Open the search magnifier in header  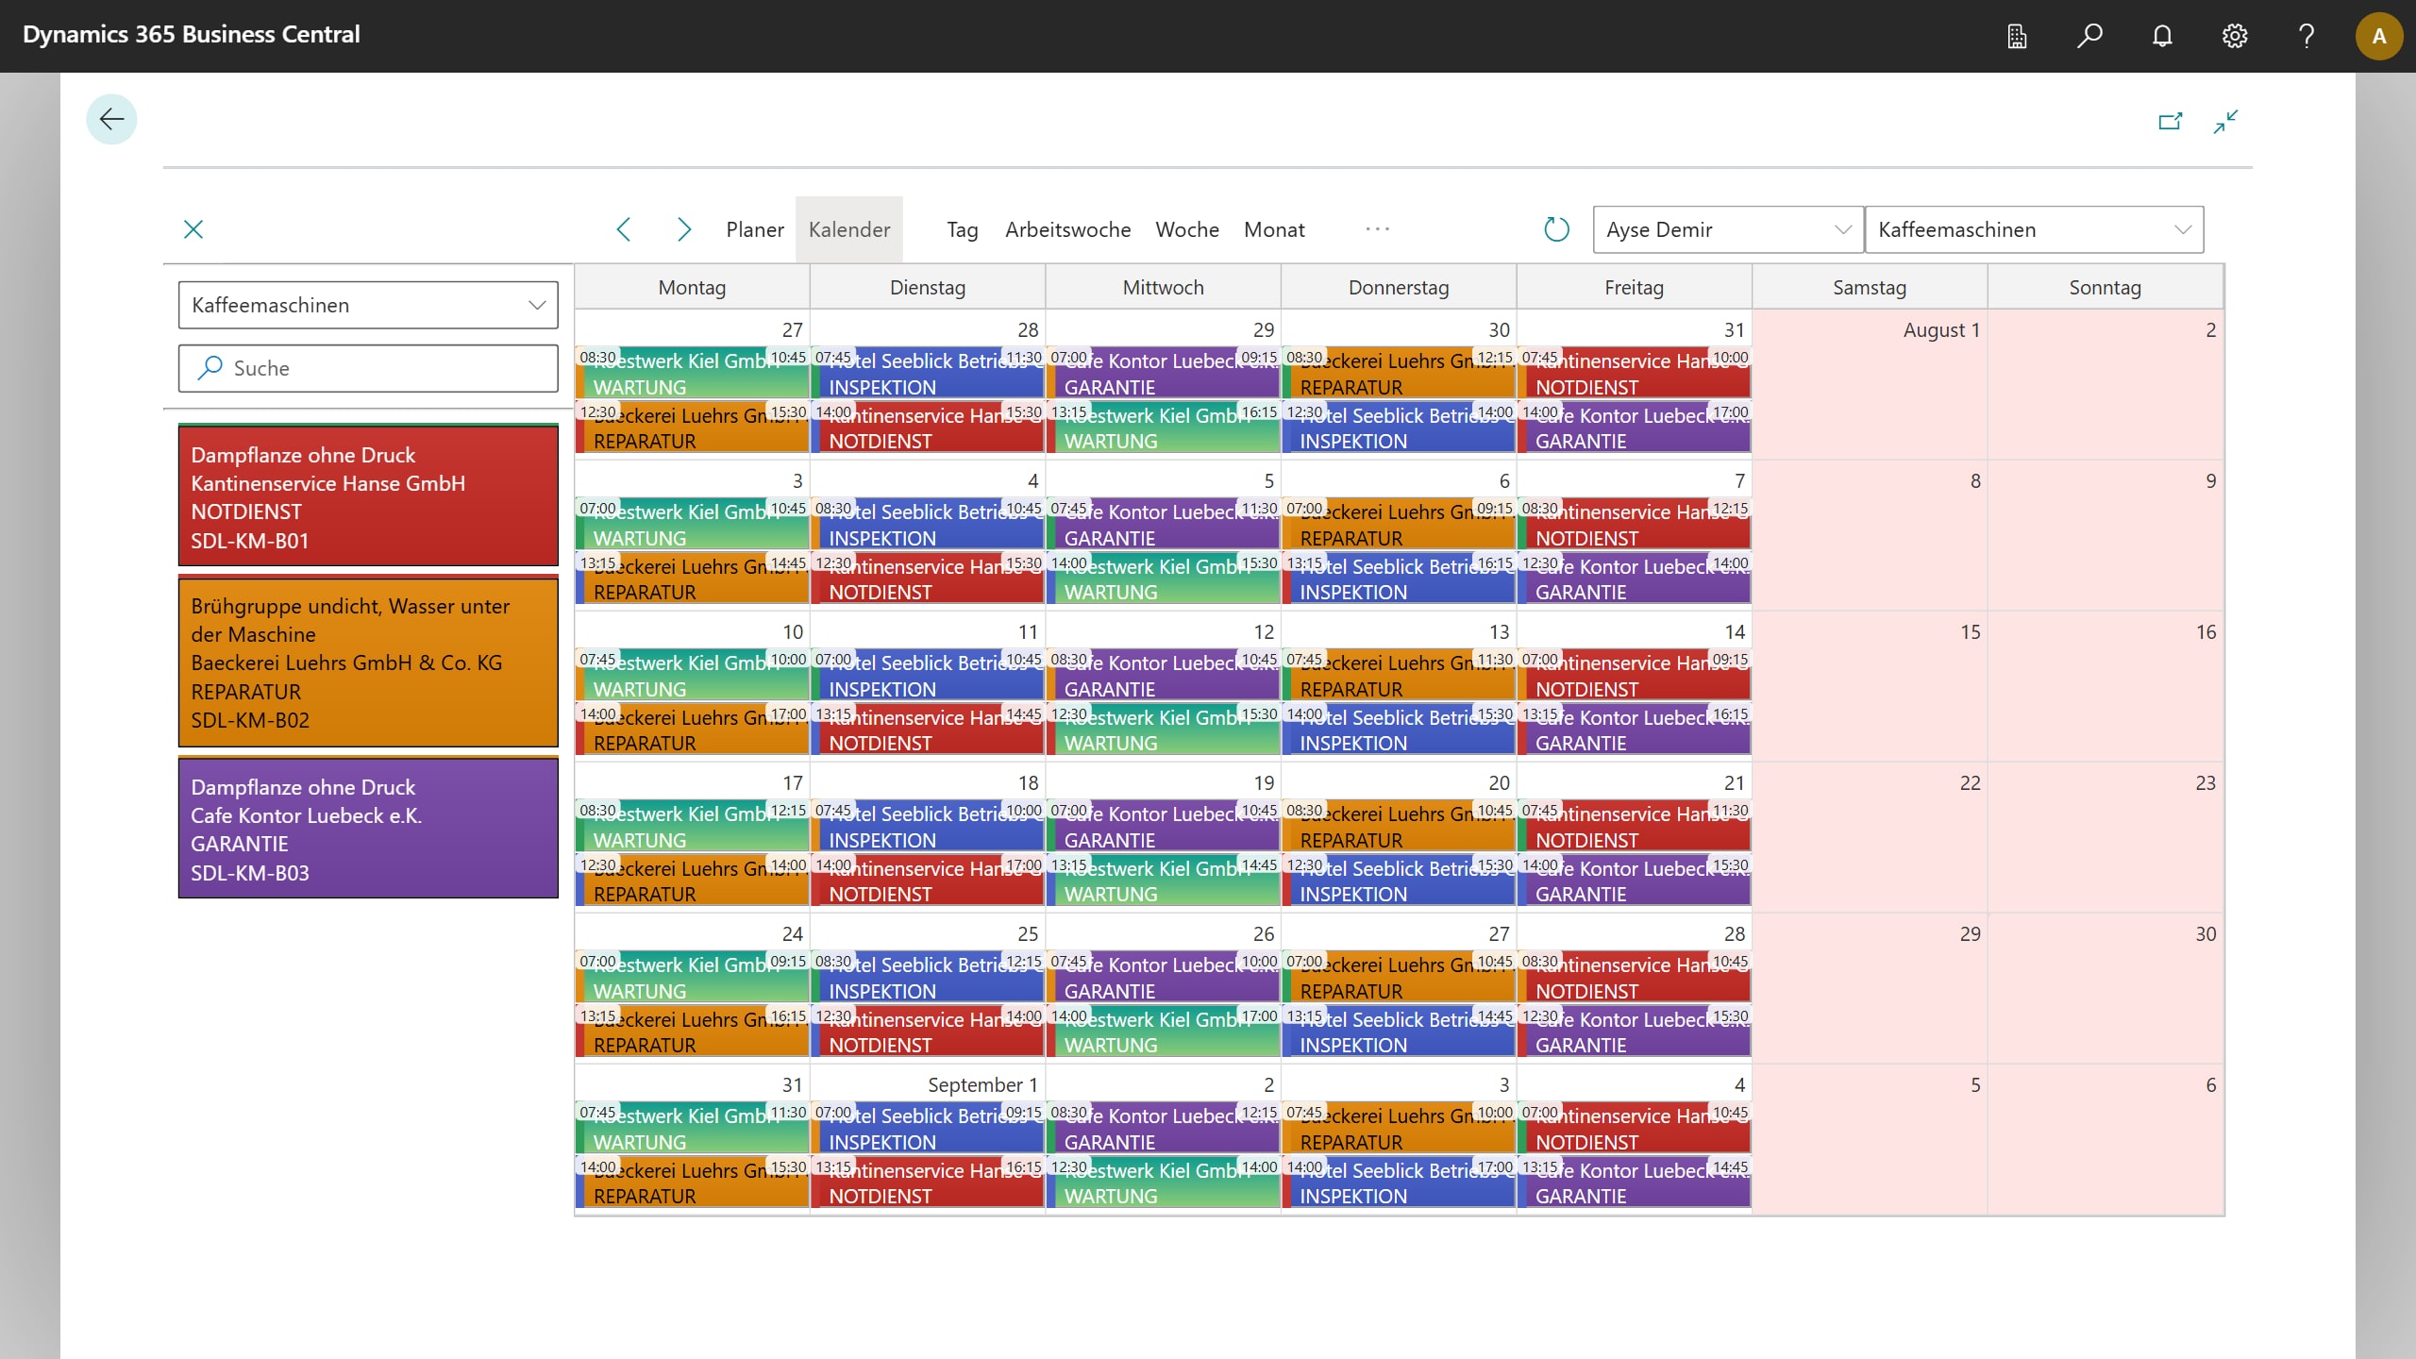tap(2089, 36)
